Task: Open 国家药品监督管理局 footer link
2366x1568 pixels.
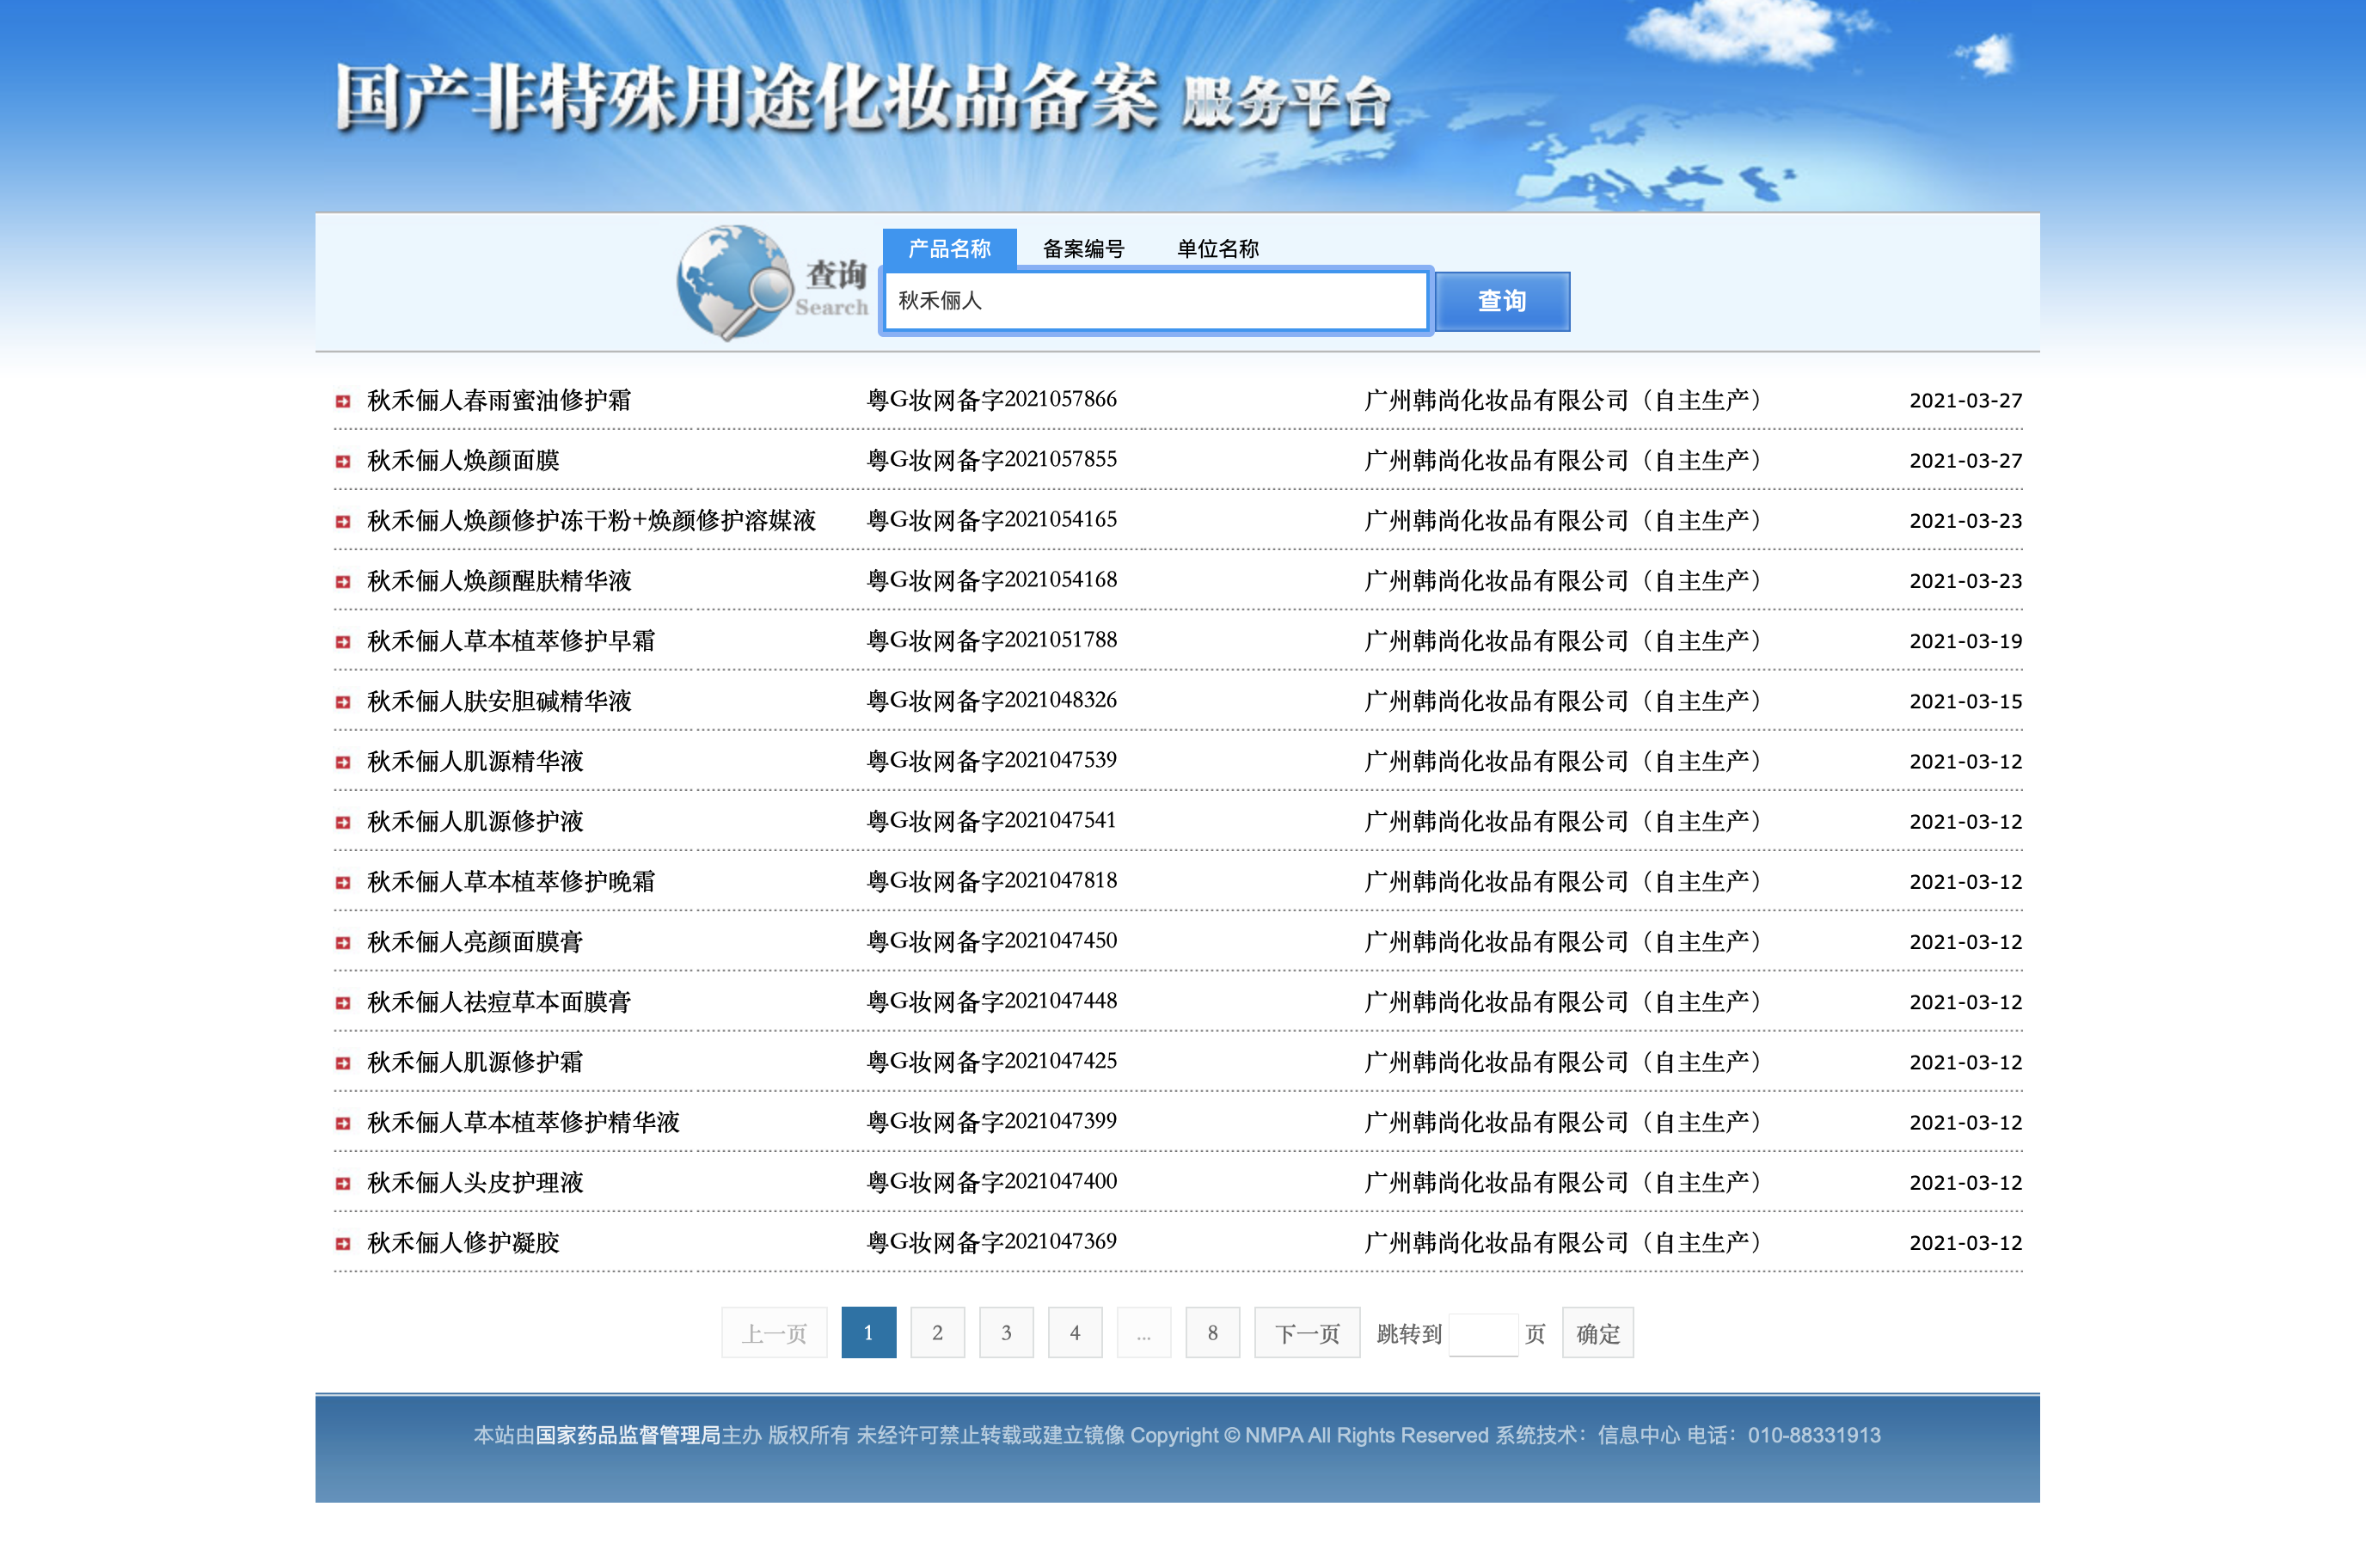Action: 627,1435
